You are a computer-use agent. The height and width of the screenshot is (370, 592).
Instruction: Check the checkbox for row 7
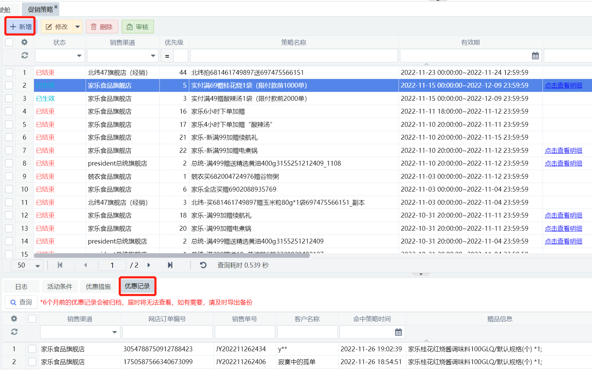click(9, 150)
